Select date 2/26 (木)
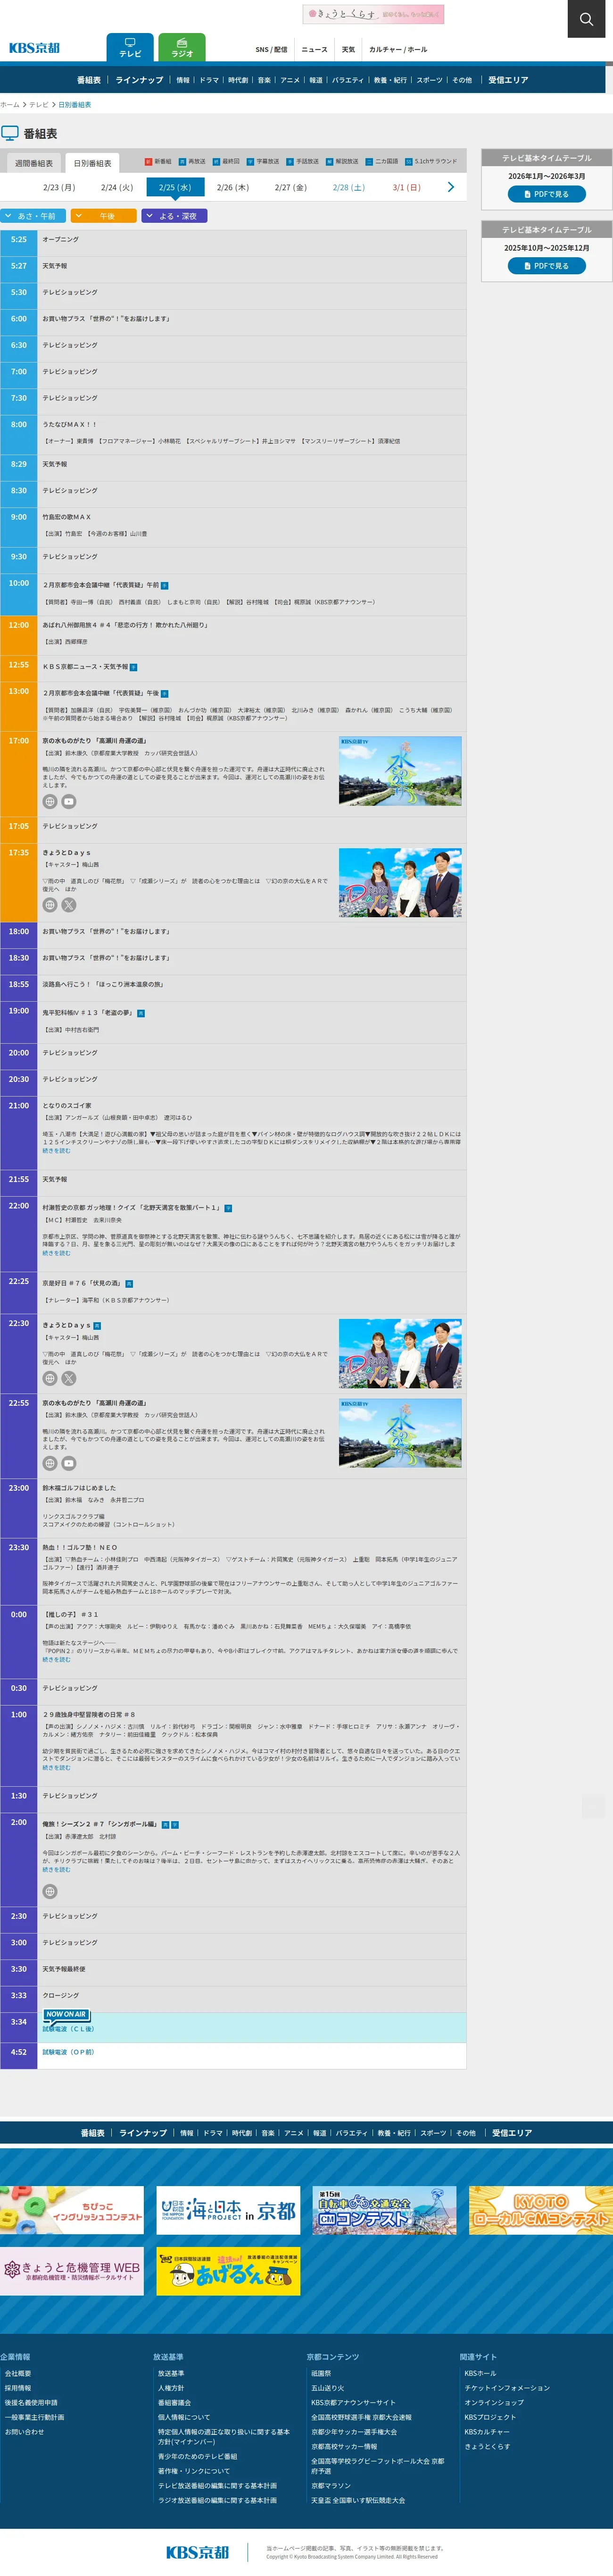The height and width of the screenshot is (2576, 613). (x=232, y=187)
